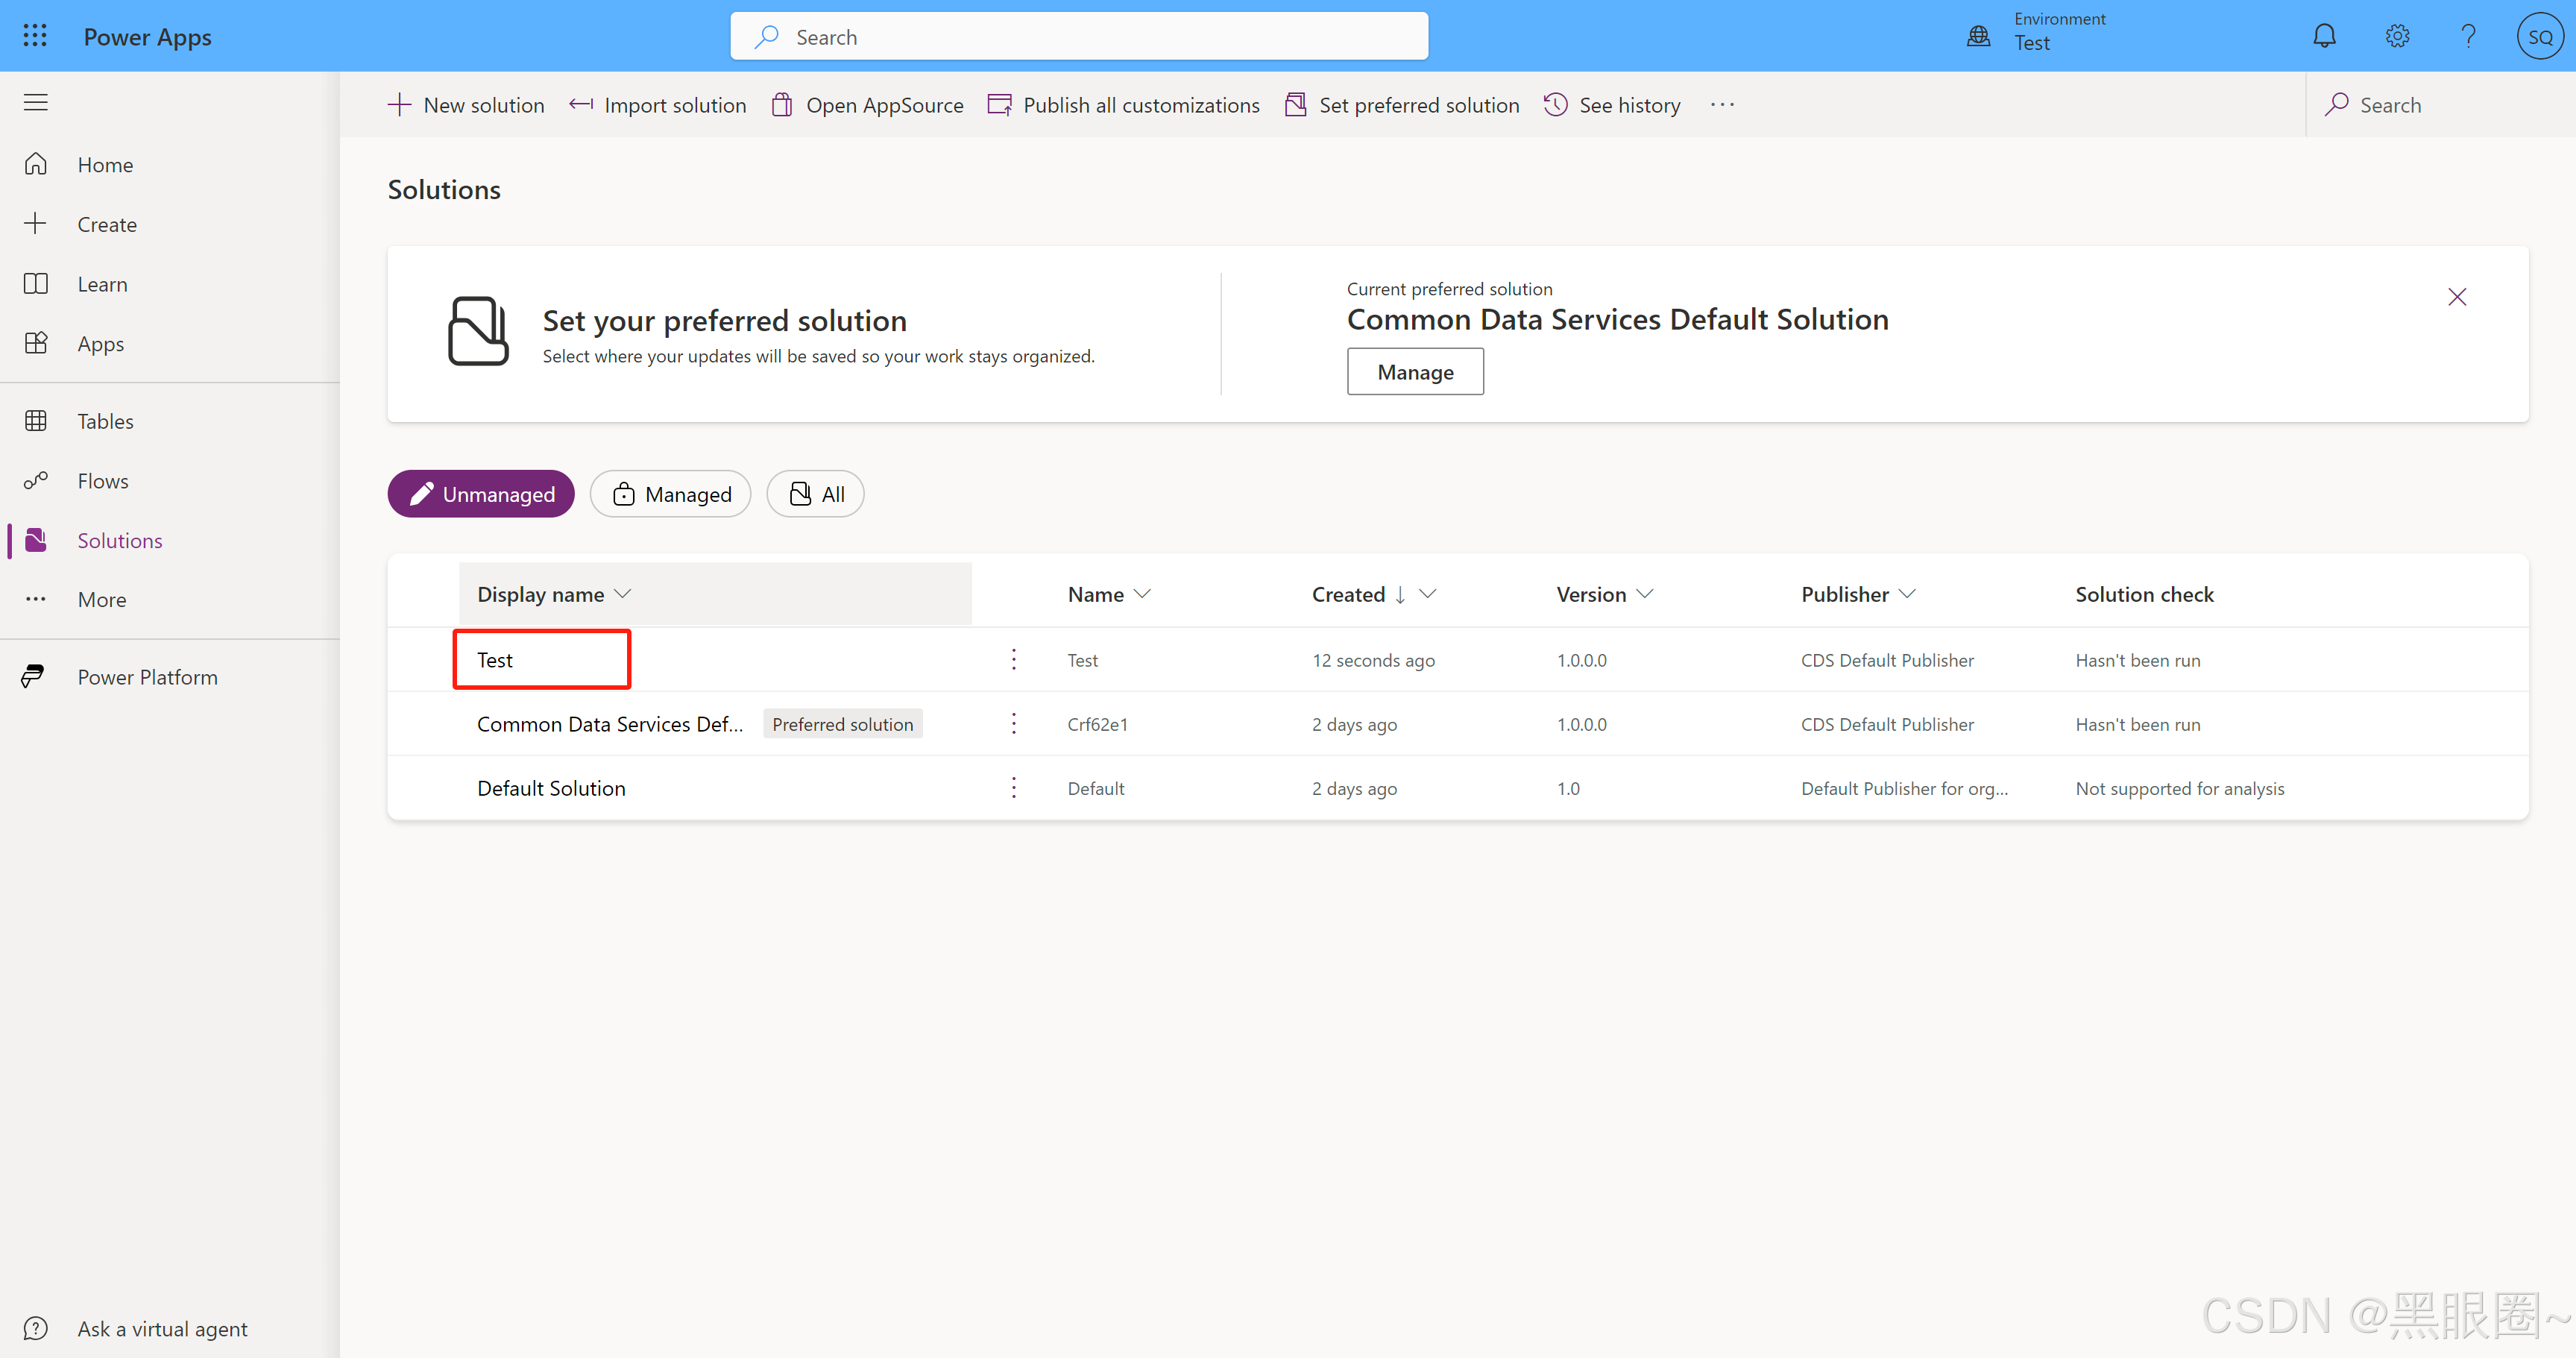The image size is (2576, 1358).
Task: Click the user account avatar SQ
Action: coord(2540,35)
